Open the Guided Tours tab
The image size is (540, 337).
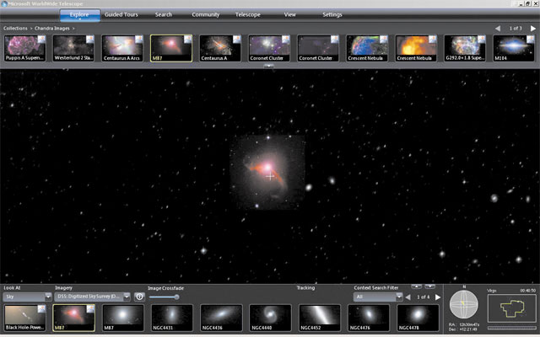[121, 15]
